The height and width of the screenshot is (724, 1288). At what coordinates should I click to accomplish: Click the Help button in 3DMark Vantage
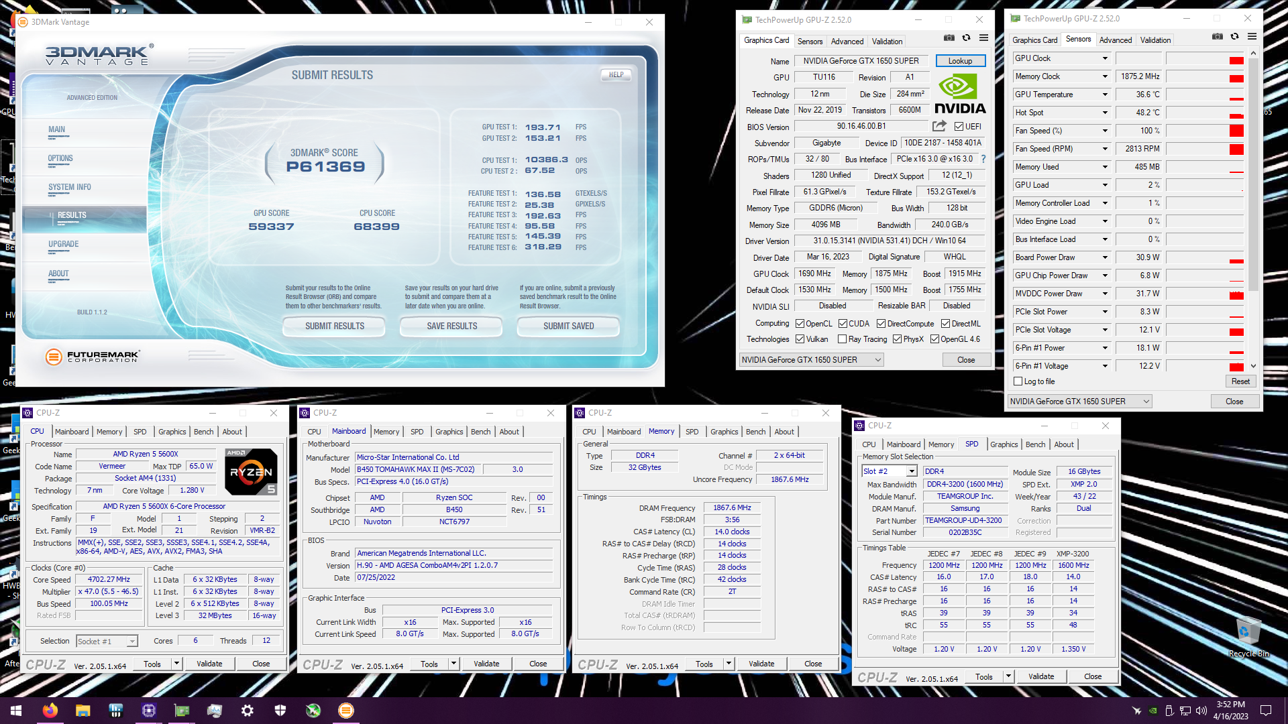[616, 75]
